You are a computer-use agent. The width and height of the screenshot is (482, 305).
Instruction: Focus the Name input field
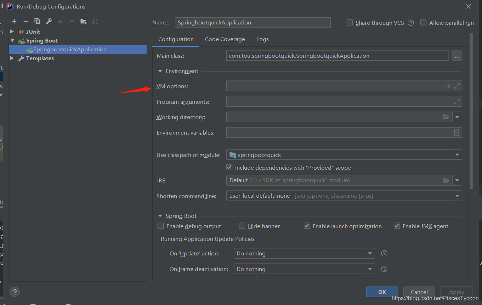(253, 23)
